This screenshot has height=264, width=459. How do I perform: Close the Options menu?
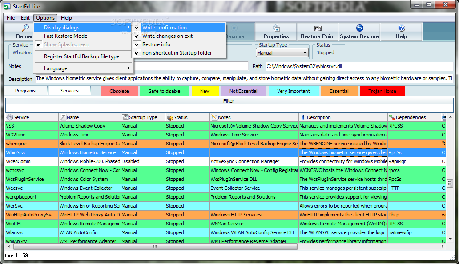(x=45, y=18)
